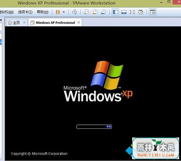Click the XP boot progress bar
This screenshot has height=161, width=181.
(94, 127)
